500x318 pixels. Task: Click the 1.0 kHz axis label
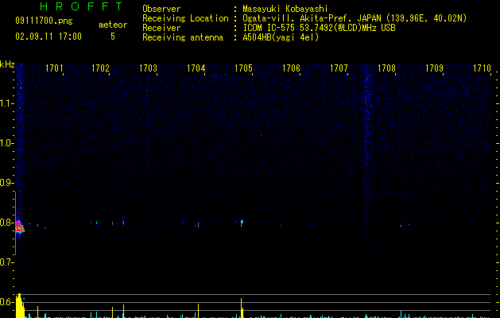[x=6, y=143]
